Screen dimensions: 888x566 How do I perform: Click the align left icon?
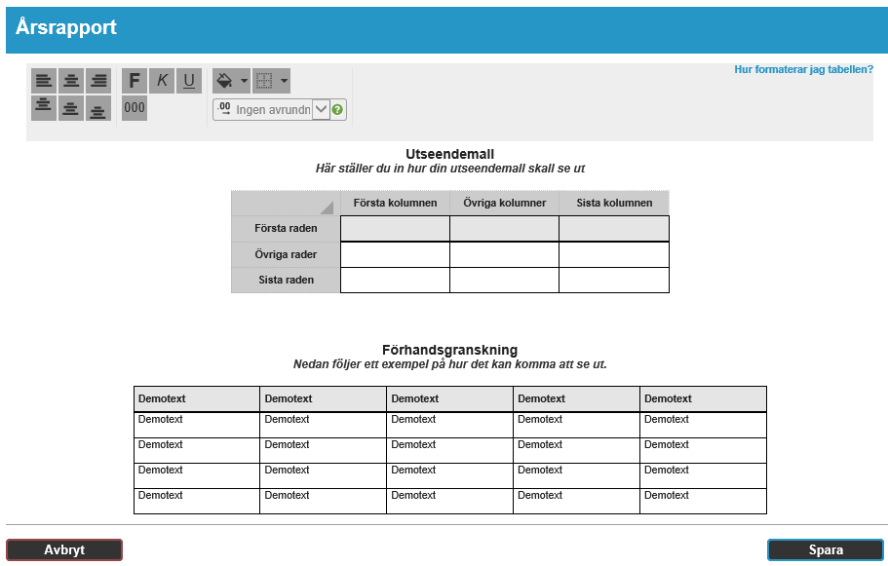(44, 81)
